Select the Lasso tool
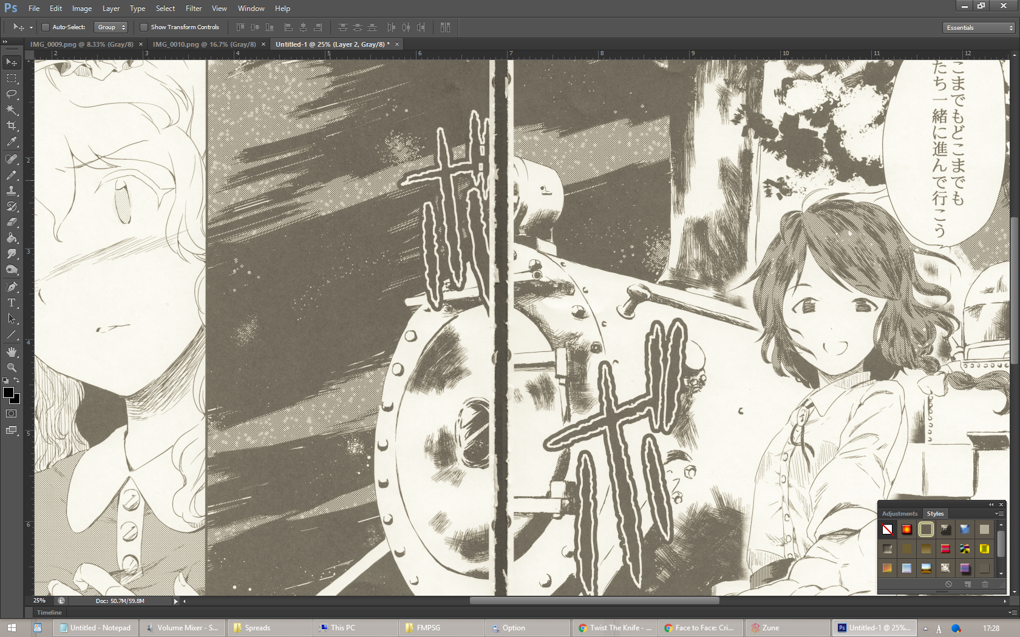1020x637 pixels. (12, 94)
